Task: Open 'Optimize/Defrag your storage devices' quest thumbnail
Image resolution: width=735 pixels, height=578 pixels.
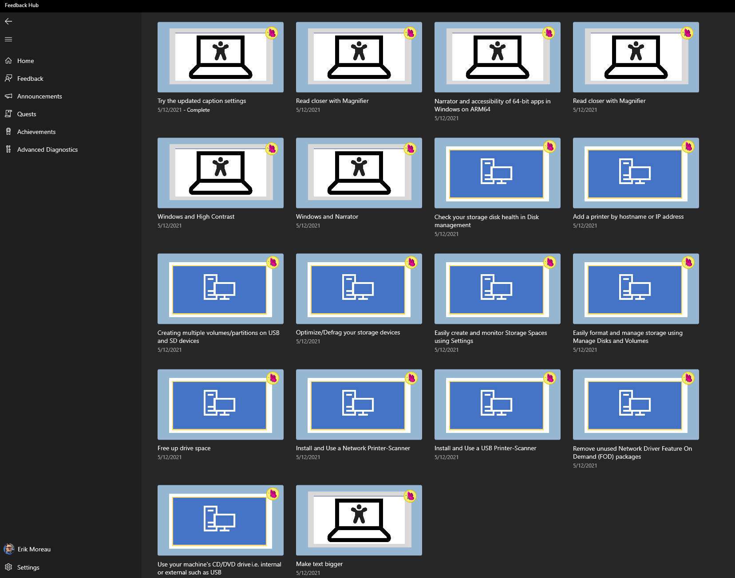Action: (359, 289)
